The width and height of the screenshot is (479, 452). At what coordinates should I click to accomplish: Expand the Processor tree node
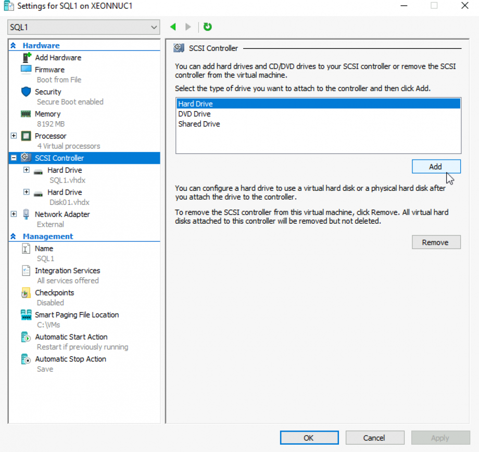click(x=14, y=136)
